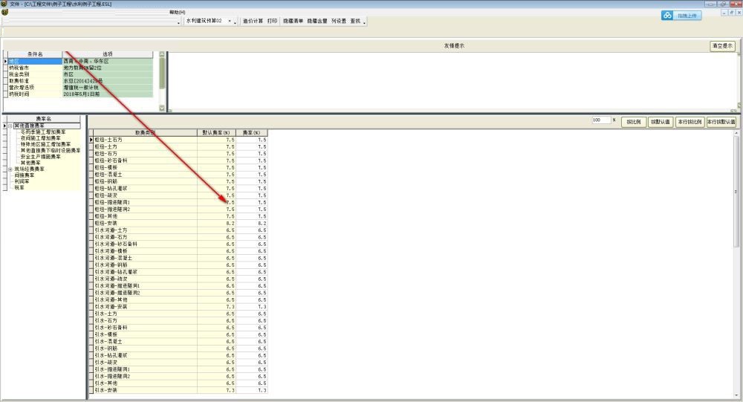Screen dimensions: 743x402
Task: Click the percentage input field showing 100
Action: (x=601, y=120)
